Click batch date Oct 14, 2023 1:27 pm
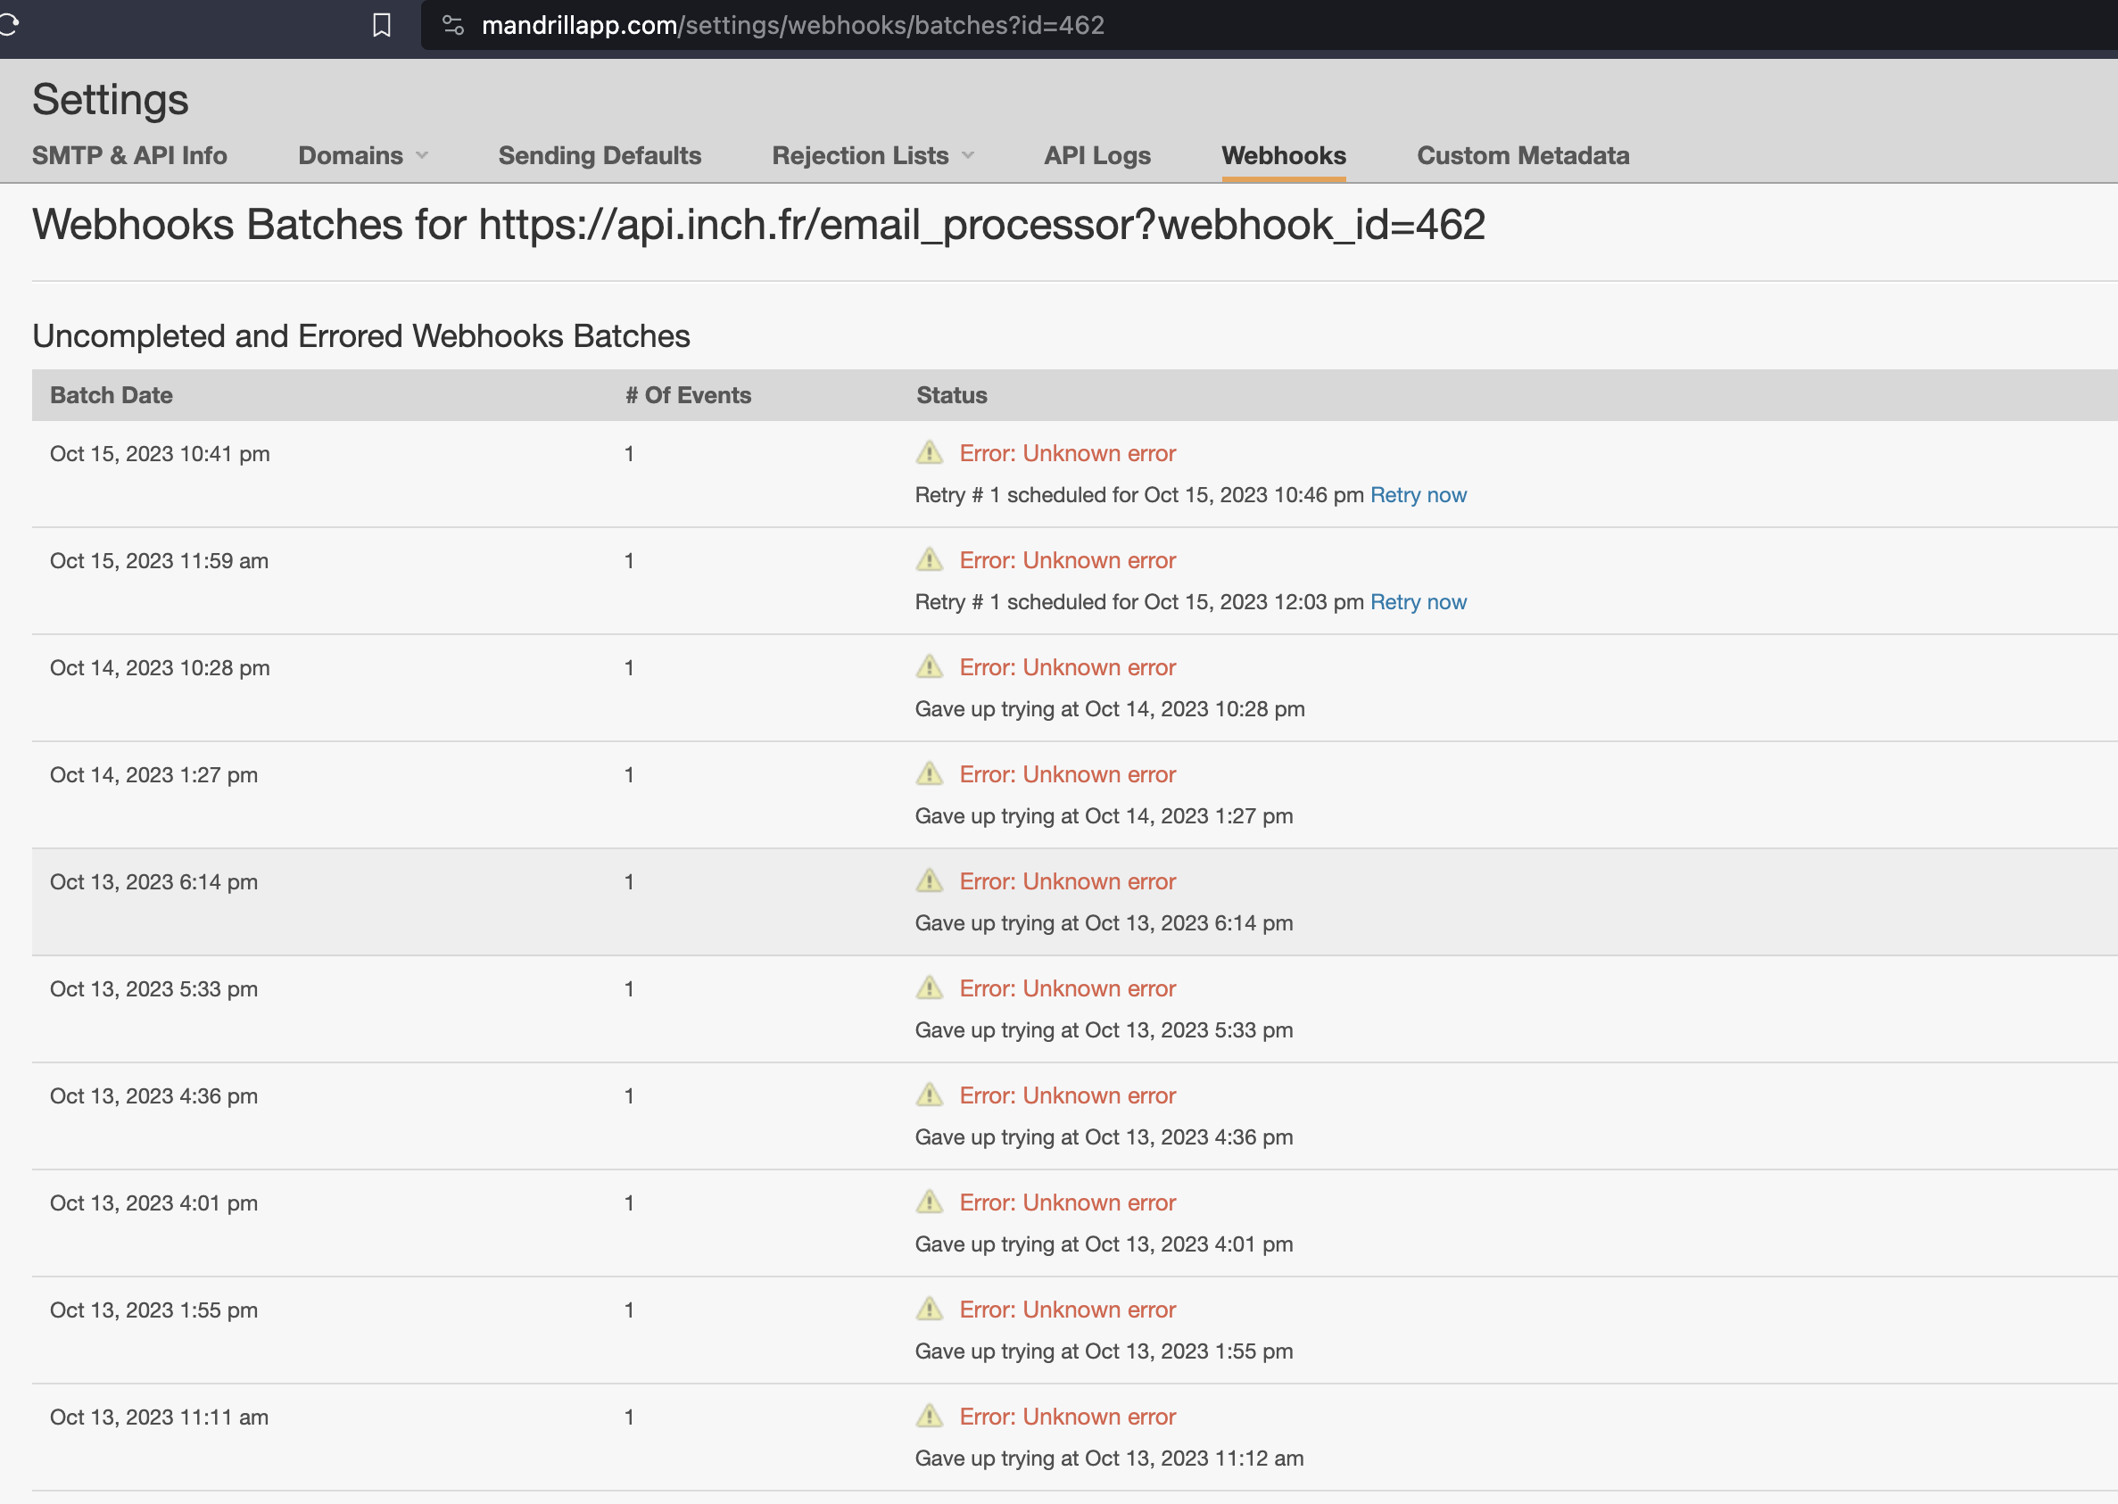The height and width of the screenshot is (1504, 2118). [153, 775]
